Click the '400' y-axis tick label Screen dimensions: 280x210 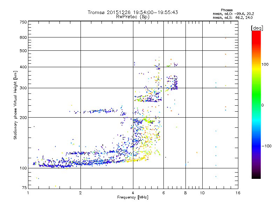[23, 67]
